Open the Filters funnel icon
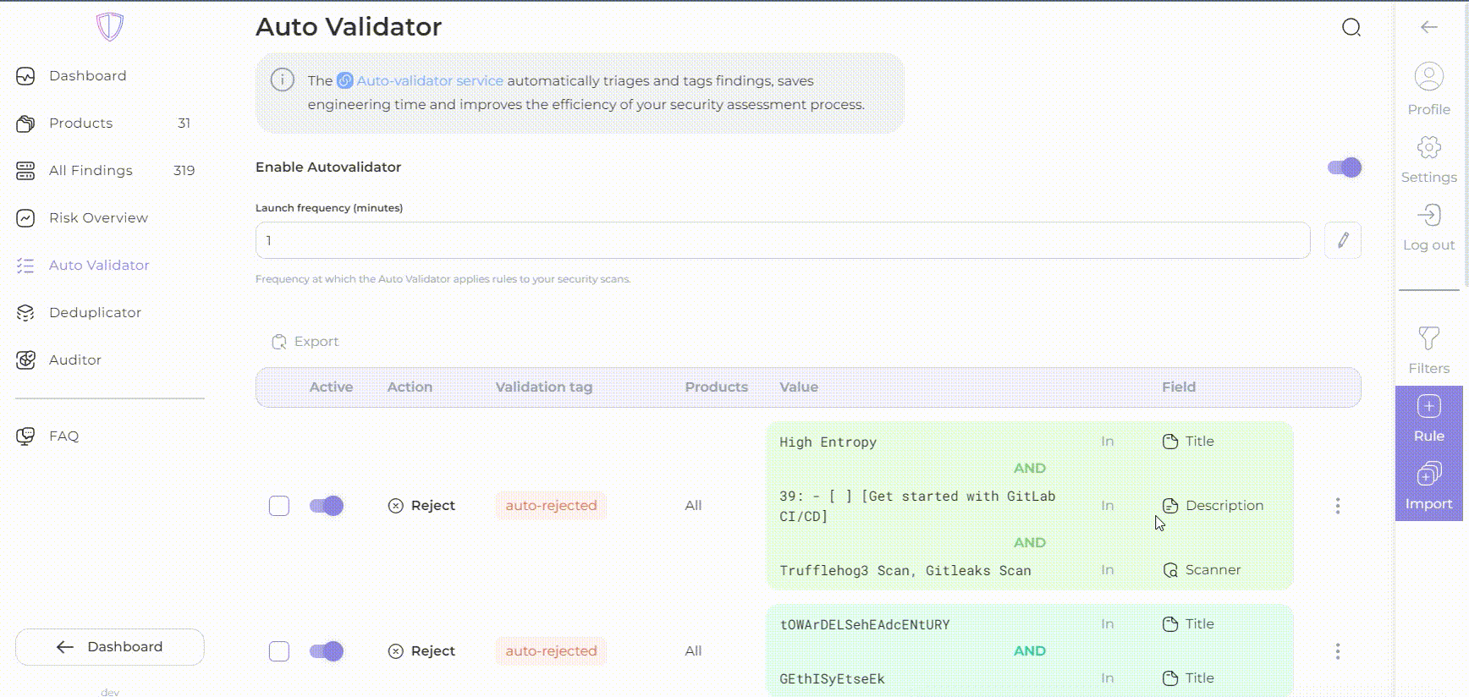 point(1428,339)
